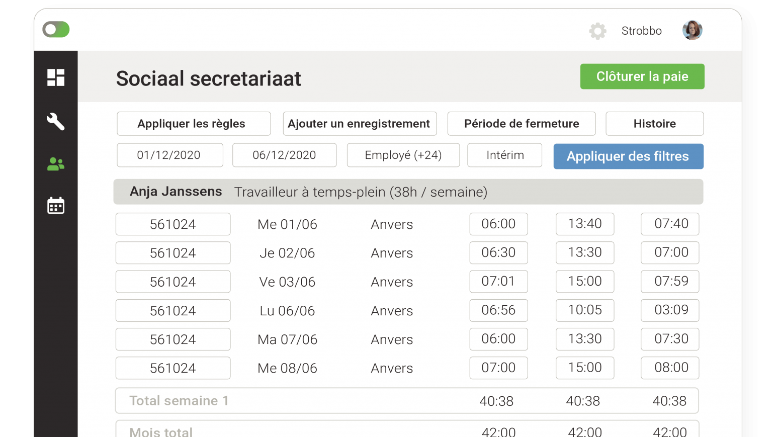The width and height of the screenshot is (777, 437).
Task: Open the dashboard grid icon in sidebar
Action: [56, 77]
